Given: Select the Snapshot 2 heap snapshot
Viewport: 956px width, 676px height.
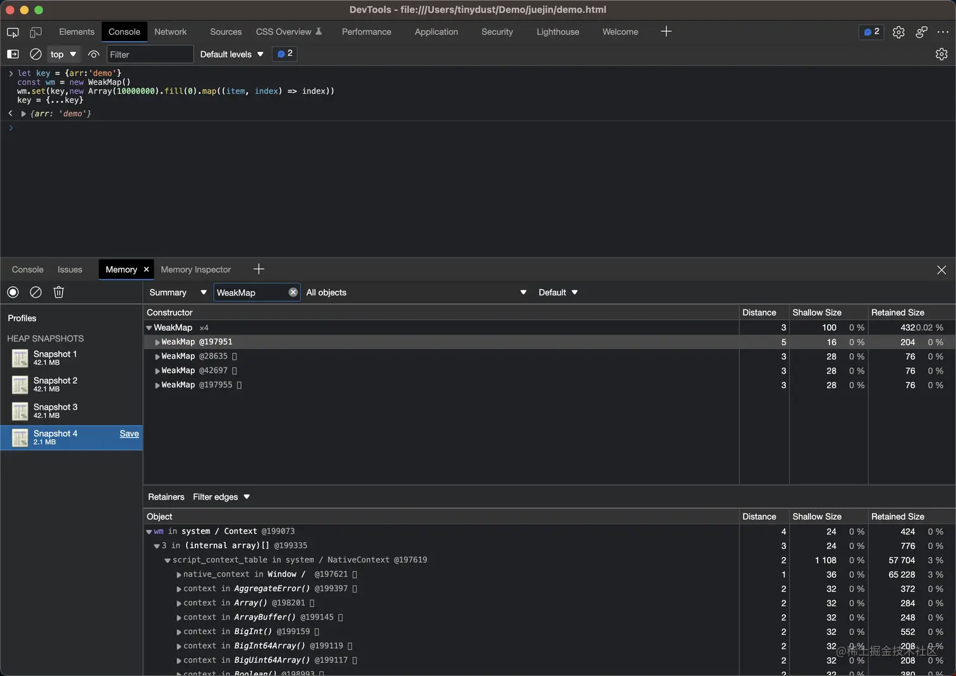Looking at the screenshot, I should [71, 384].
